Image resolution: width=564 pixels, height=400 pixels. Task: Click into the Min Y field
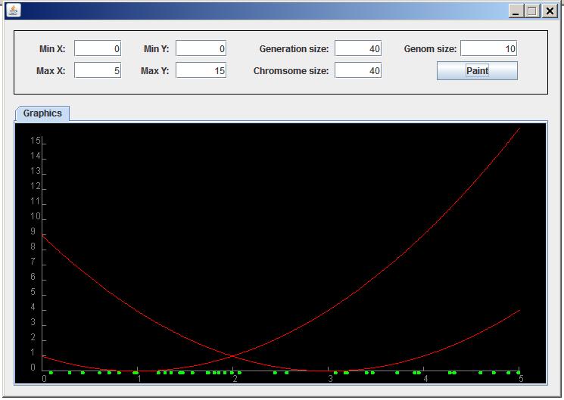201,48
